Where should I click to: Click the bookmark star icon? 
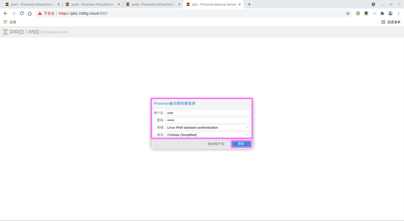point(348,13)
